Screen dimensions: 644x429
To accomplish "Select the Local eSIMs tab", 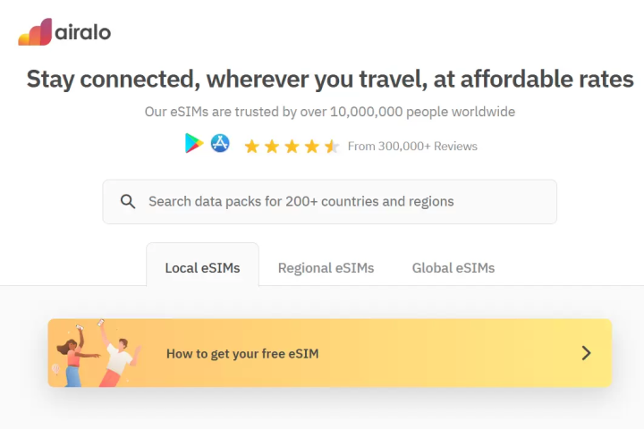I will click(202, 267).
